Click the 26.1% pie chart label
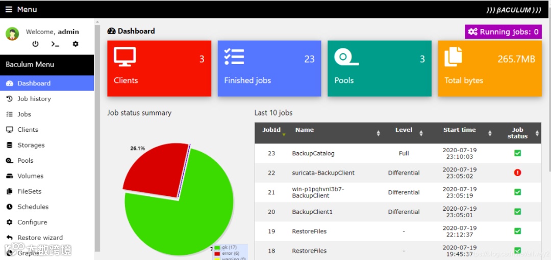551x260 pixels. pos(137,148)
